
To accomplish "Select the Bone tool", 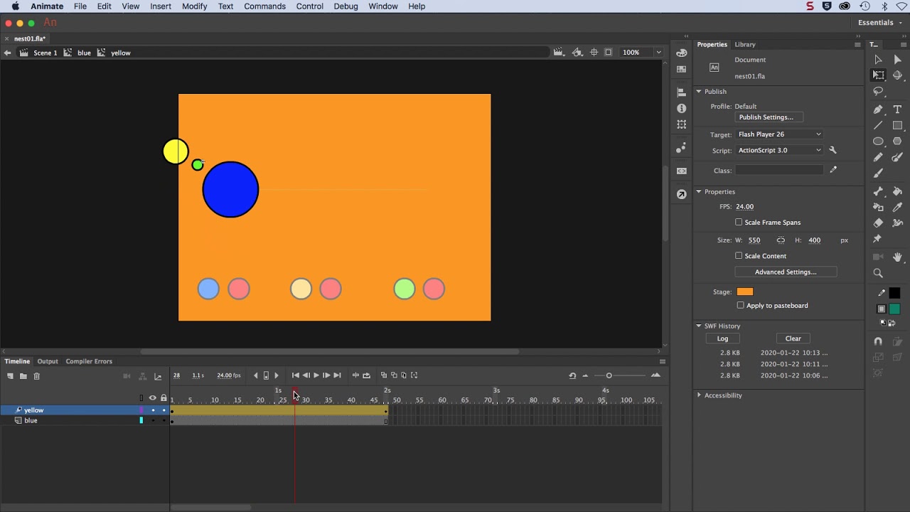I will [x=878, y=191].
